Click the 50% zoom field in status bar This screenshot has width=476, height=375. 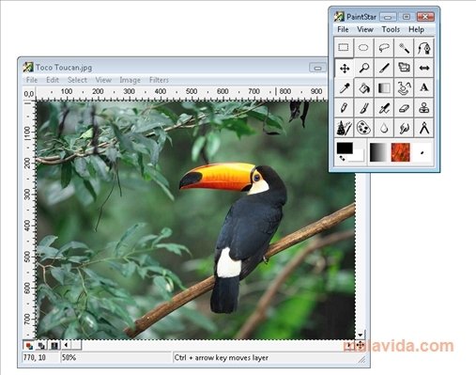point(115,357)
